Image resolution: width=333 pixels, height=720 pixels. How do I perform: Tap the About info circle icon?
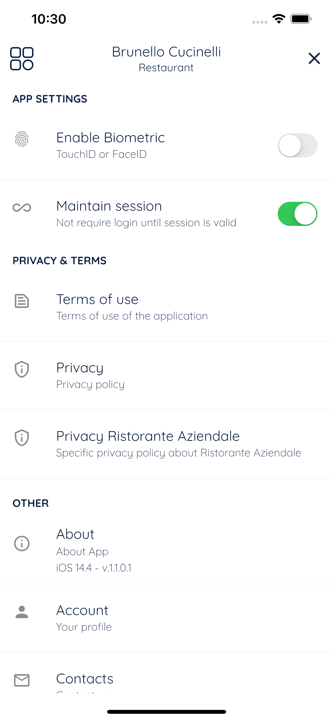click(22, 543)
